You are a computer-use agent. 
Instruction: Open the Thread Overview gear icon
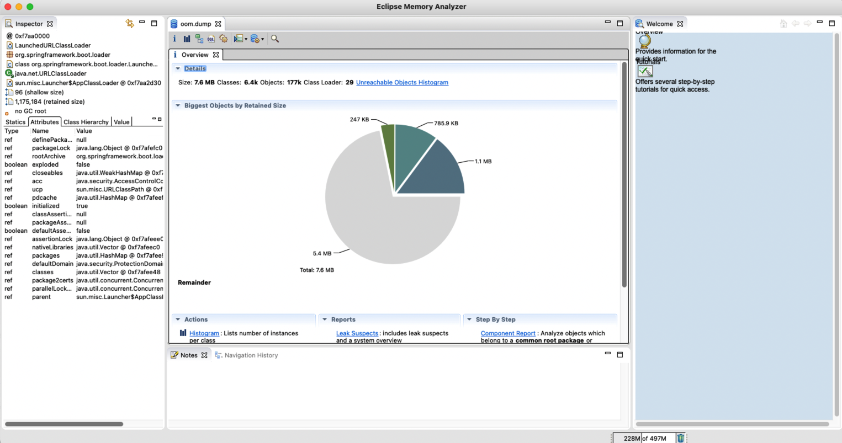[x=223, y=39]
